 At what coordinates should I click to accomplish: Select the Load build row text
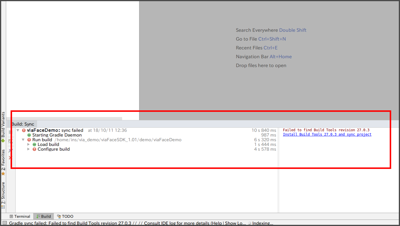point(48,144)
